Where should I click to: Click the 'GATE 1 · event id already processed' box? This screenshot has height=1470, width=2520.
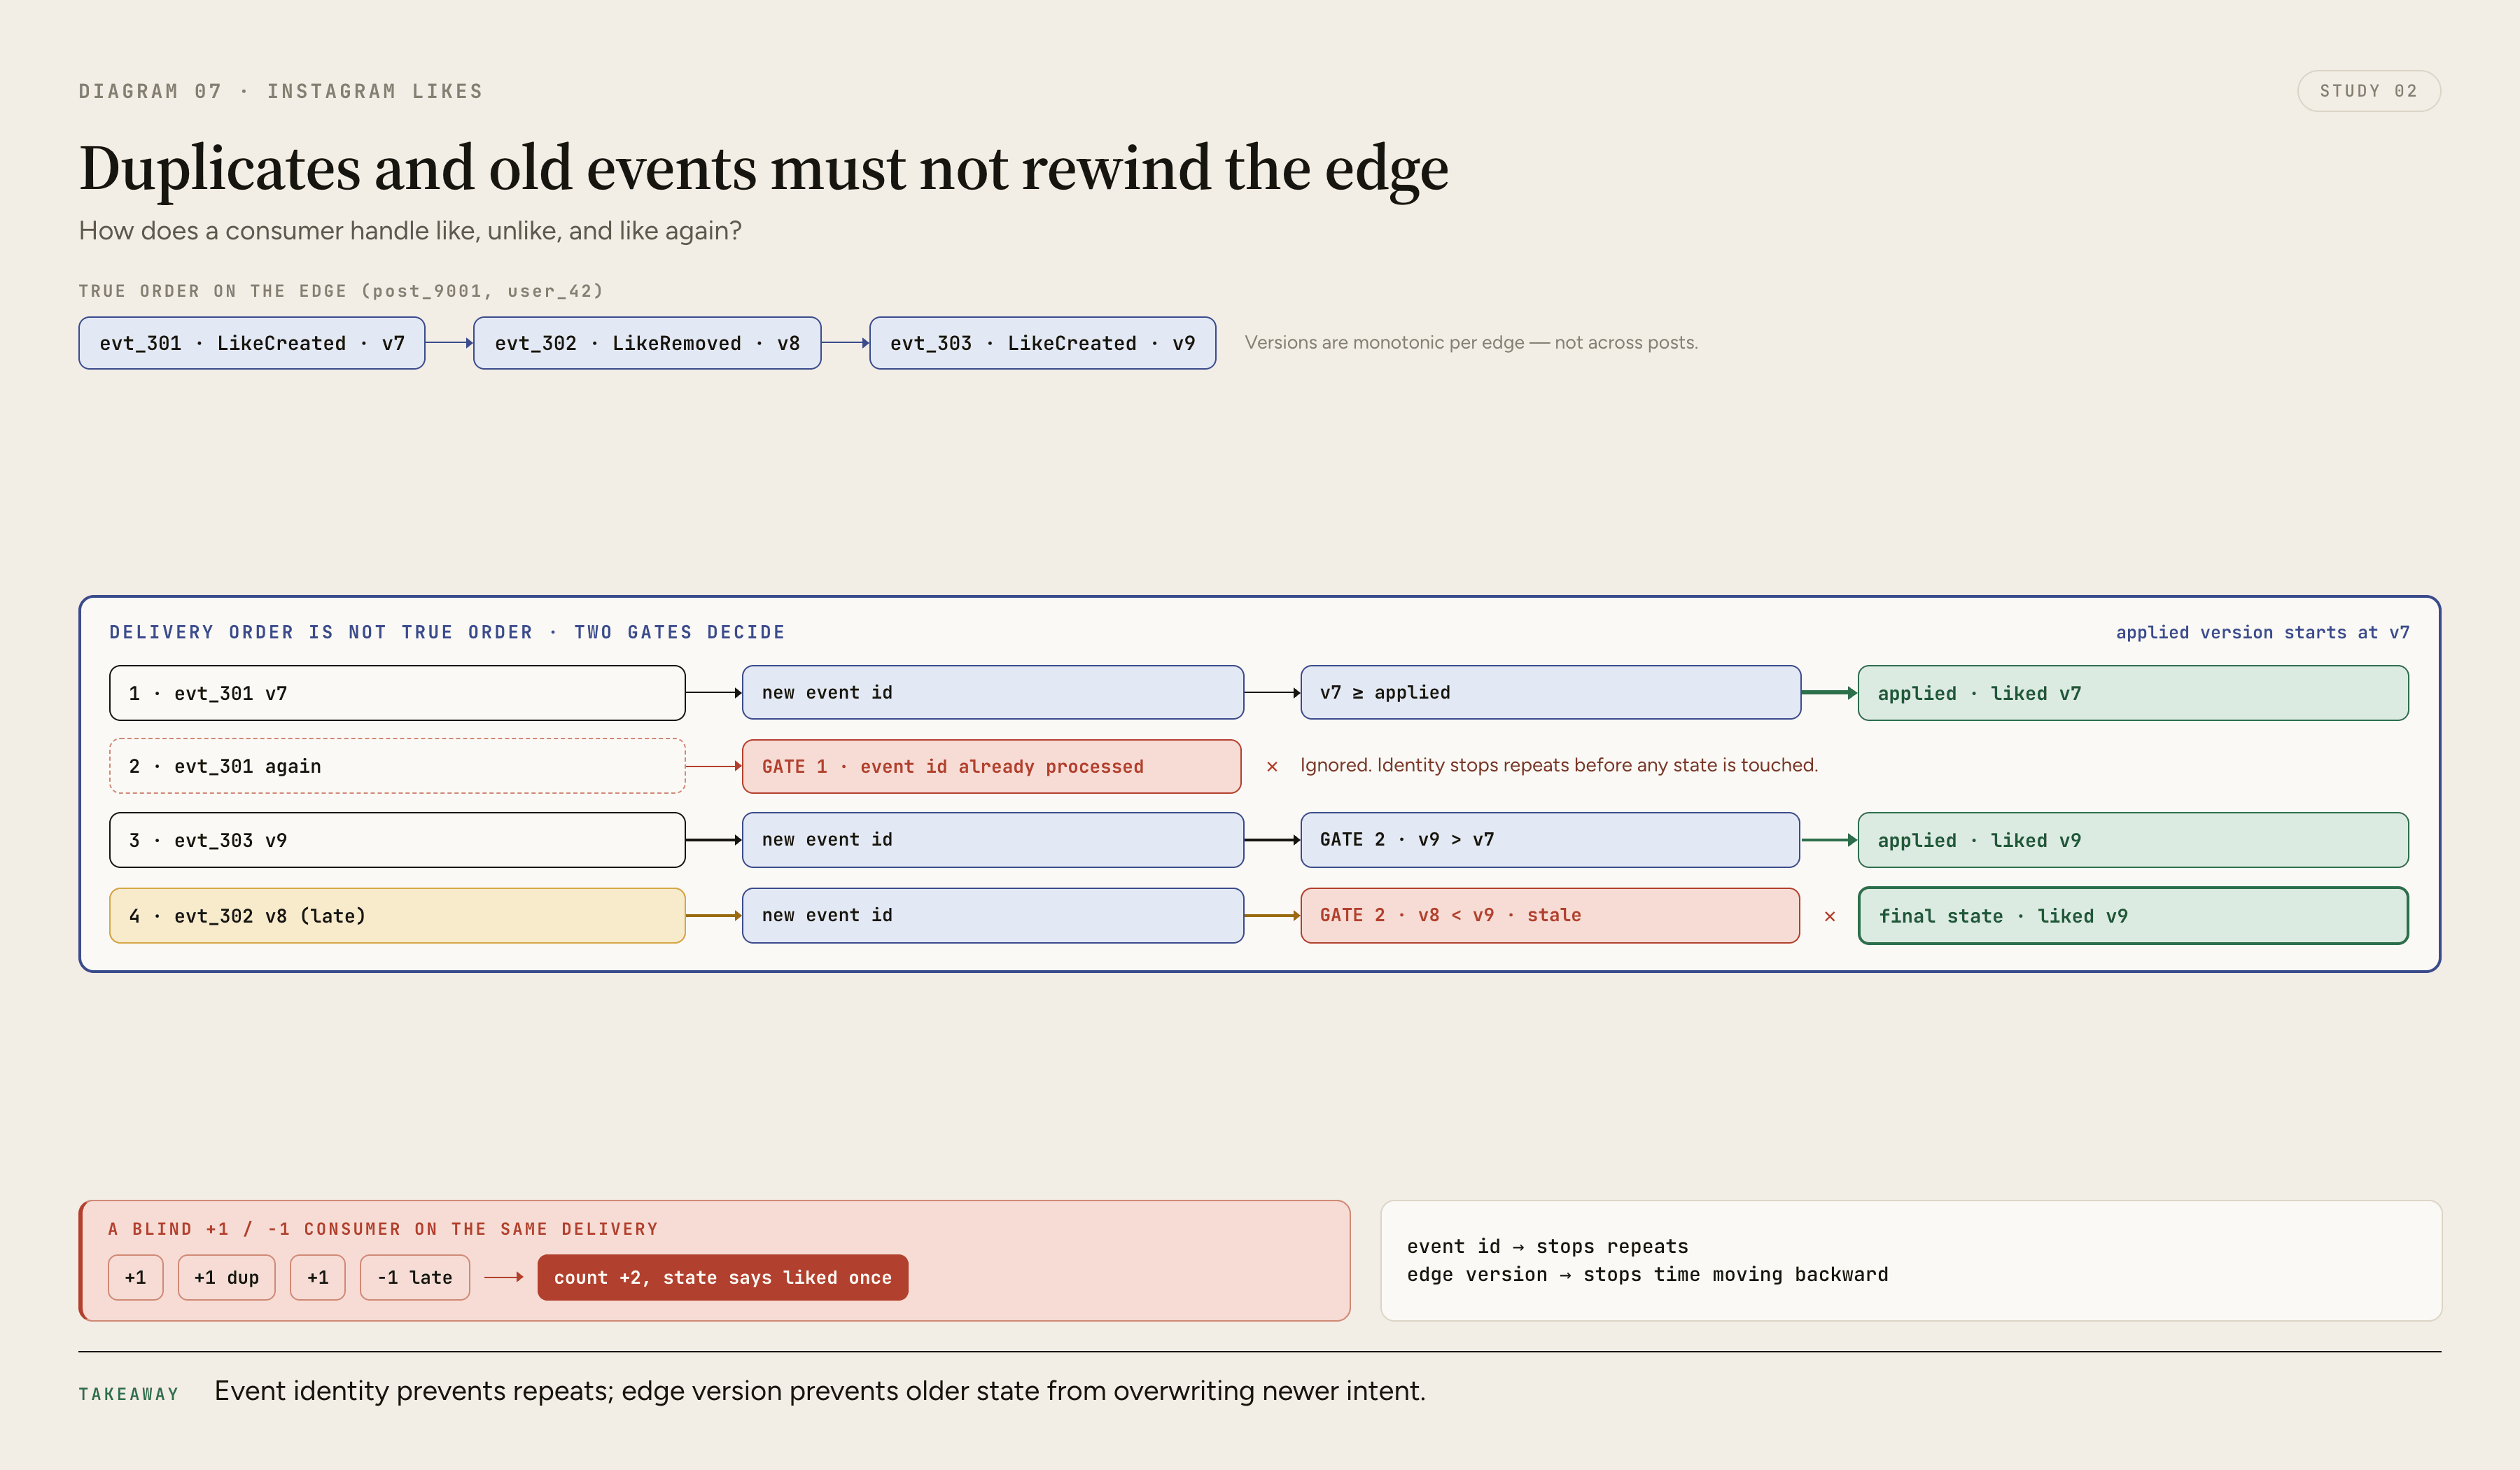[992, 767]
